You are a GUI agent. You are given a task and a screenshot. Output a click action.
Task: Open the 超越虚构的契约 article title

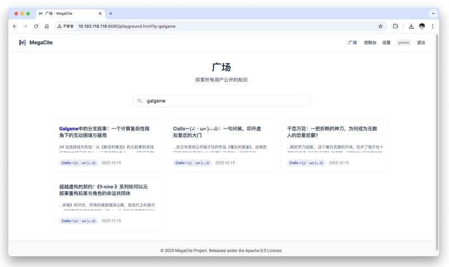[103, 190]
